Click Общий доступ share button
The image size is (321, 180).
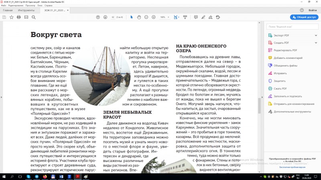pos(304,17)
